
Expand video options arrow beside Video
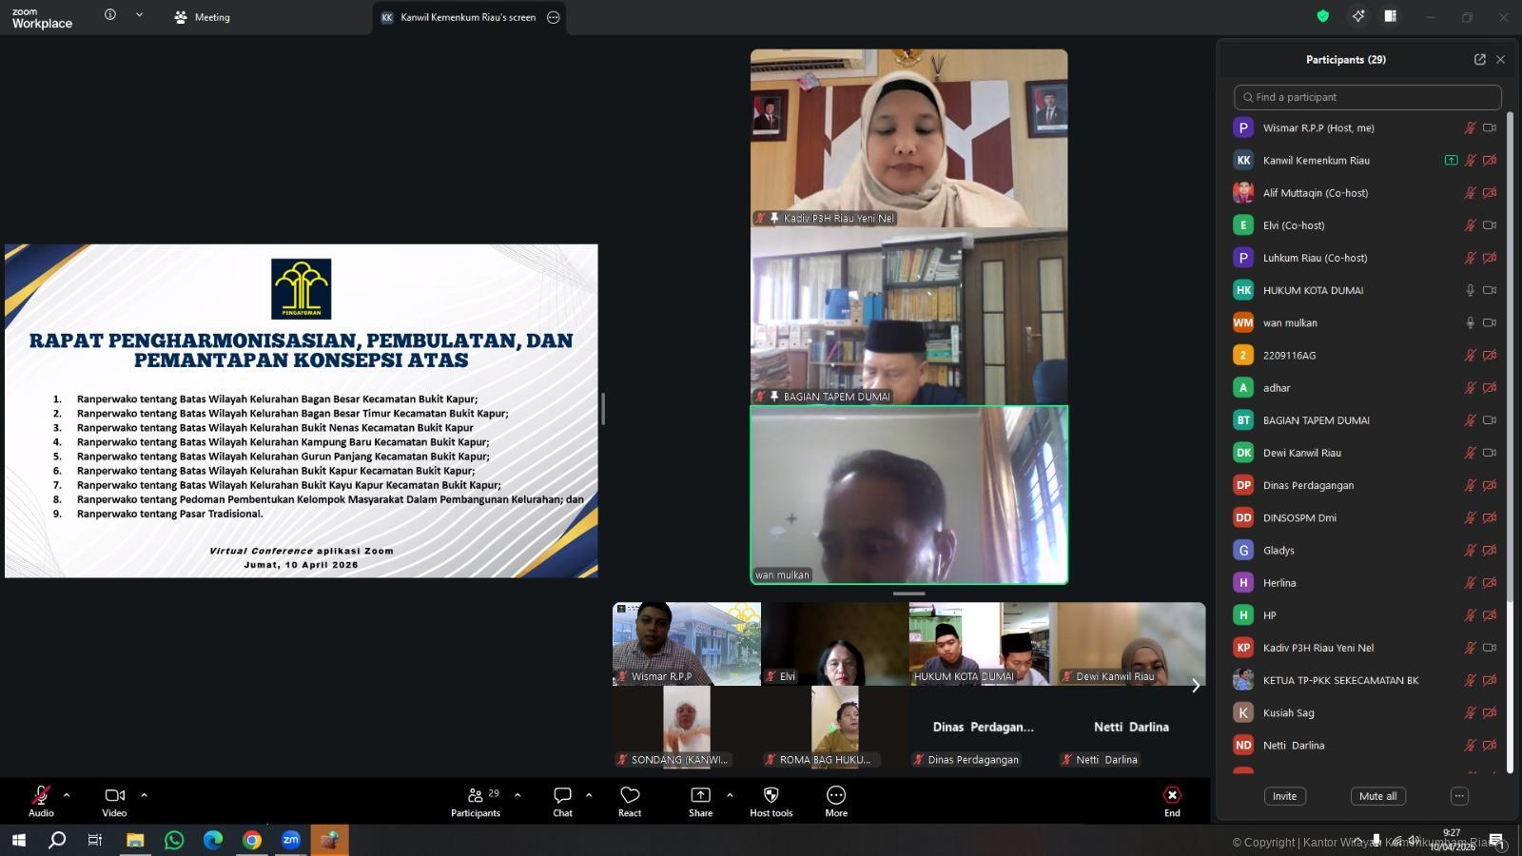(144, 794)
